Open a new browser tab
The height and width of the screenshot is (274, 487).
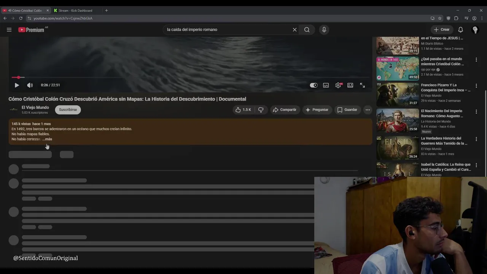coord(107,11)
